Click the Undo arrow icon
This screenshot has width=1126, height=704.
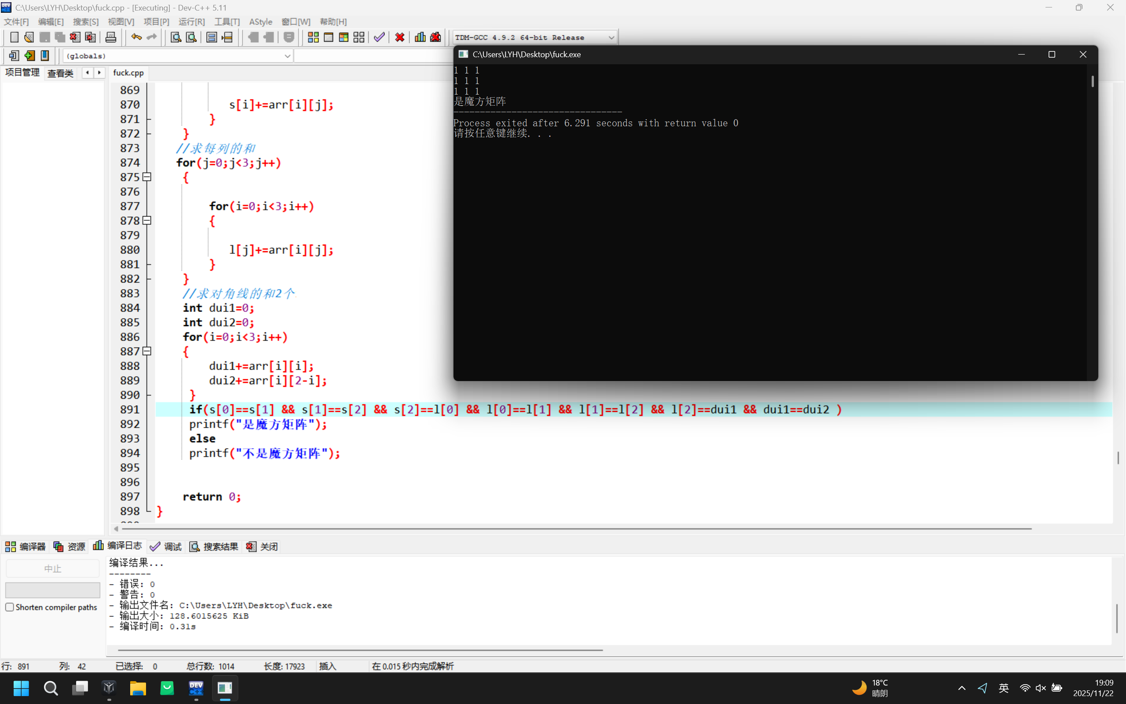click(136, 37)
